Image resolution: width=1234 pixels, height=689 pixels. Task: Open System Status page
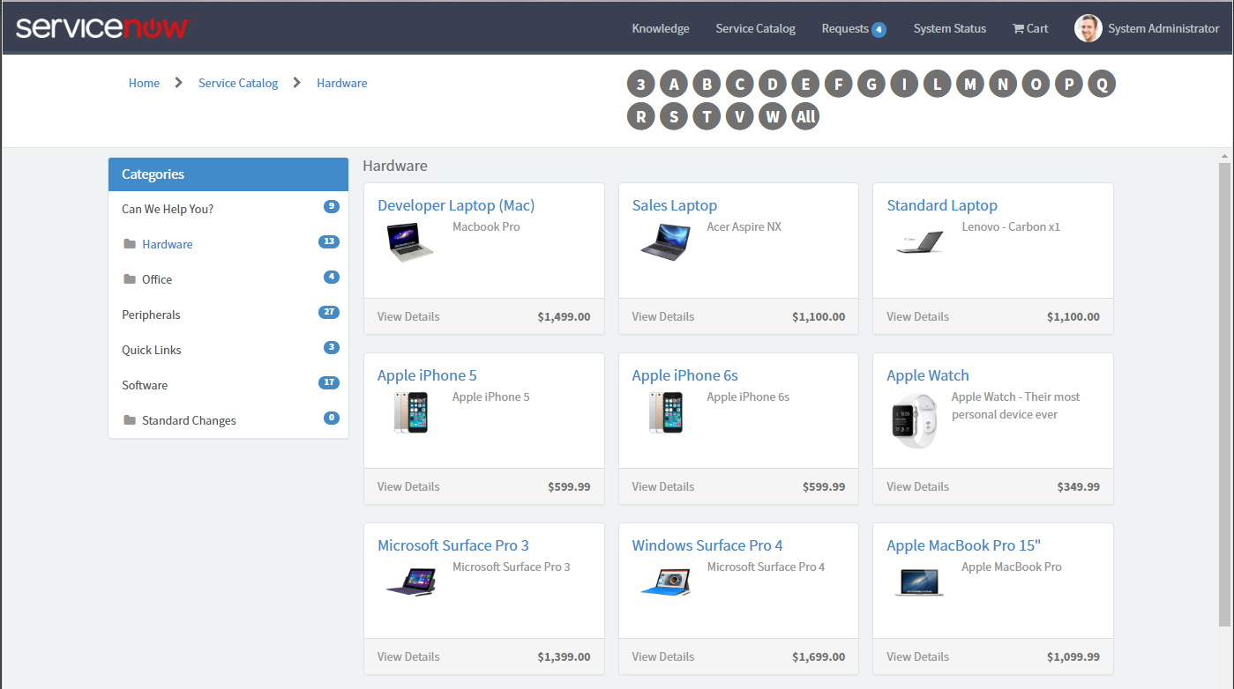click(x=950, y=28)
